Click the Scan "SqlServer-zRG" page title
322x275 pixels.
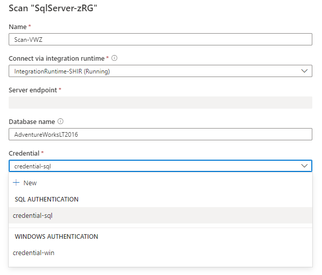point(52,8)
